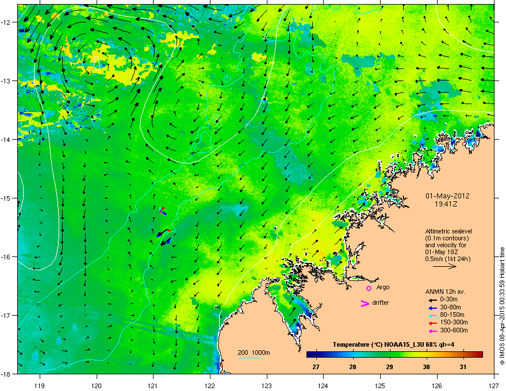Click the latitude axis label -15
506x391 pixels.
tap(6, 198)
